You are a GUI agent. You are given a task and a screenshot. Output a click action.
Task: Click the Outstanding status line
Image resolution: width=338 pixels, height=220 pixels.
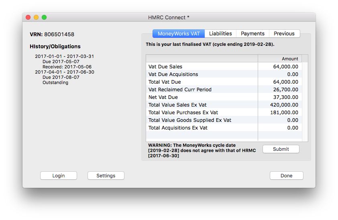tap(55, 82)
